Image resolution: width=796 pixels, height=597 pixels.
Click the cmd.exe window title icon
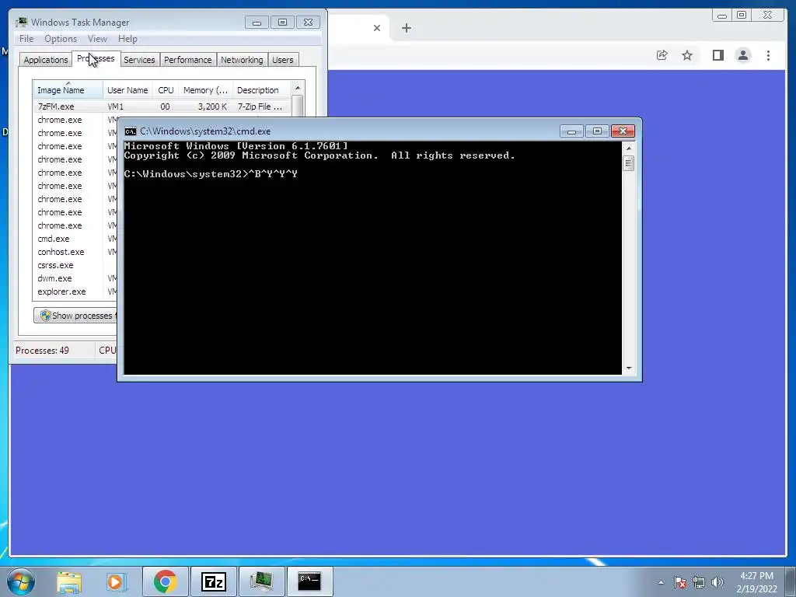[x=131, y=131]
